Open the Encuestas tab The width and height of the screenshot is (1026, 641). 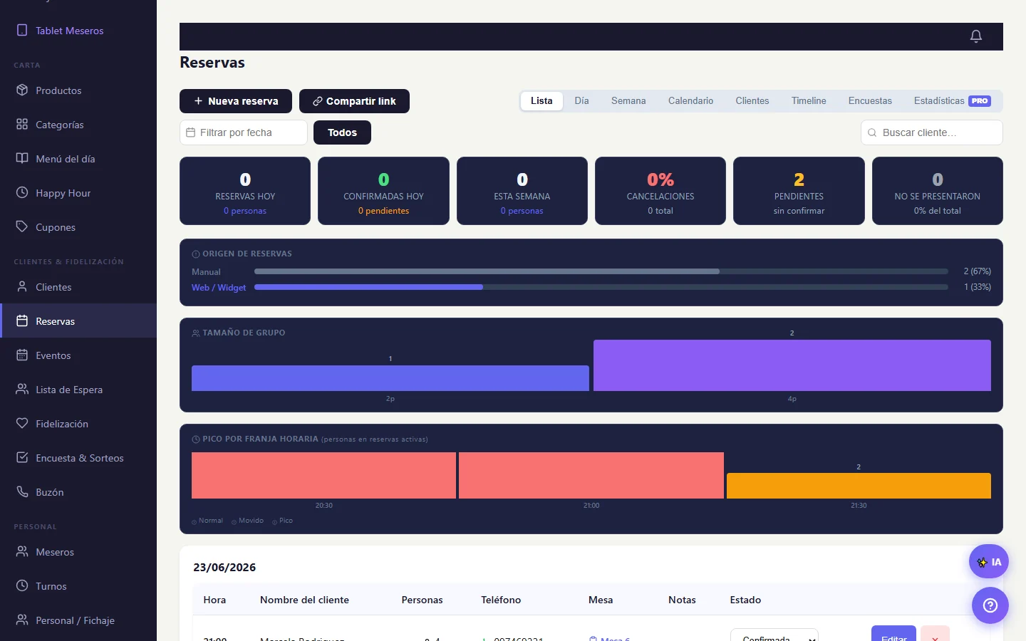click(870, 101)
